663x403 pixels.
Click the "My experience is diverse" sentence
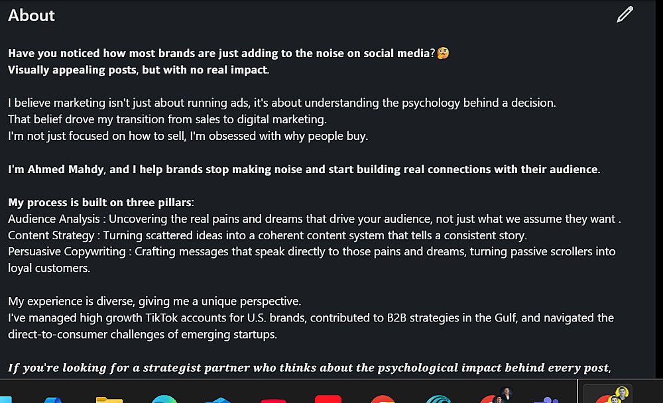[154, 302]
